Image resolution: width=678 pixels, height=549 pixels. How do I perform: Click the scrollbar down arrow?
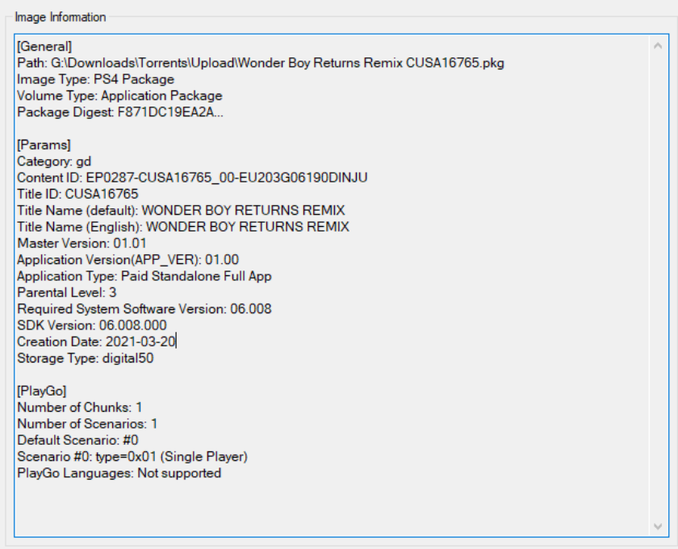click(658, 526)
